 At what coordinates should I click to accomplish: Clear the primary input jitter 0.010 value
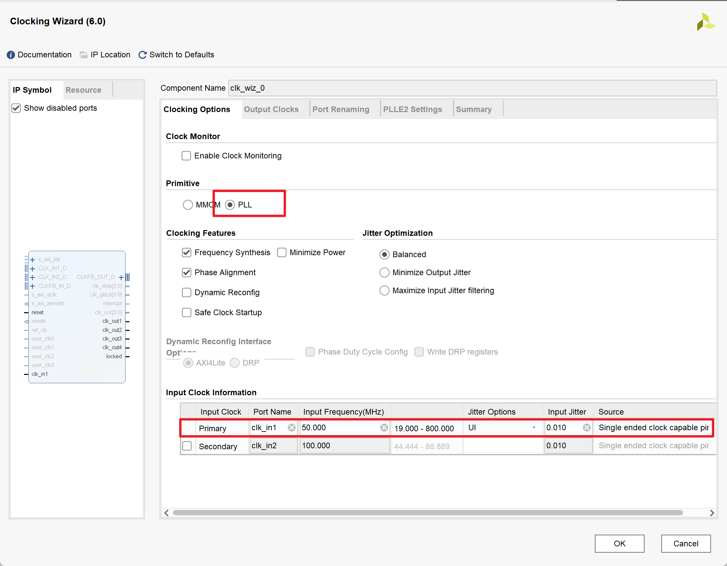pyautogui.click(x=586, y=428)
